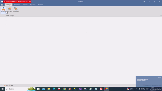Image resolution: width=162 pixels, height=91 pixels.
Task: Open the Proveedores catalog
Action: [3, 10]
